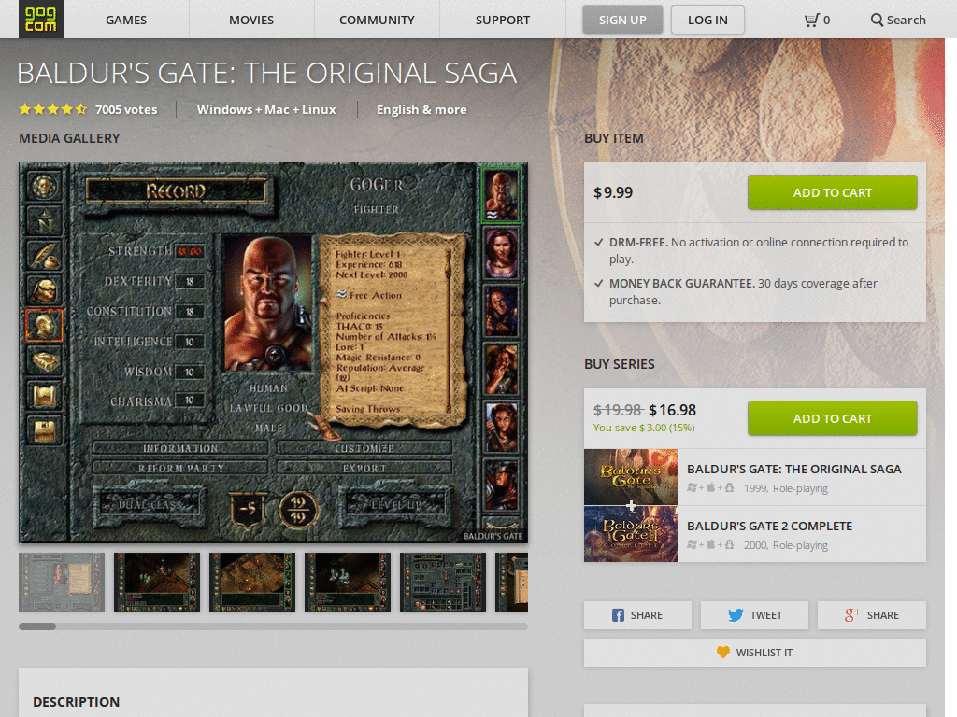This screenshot has width=957, height=717.
Task: Add the $9.99 game to cart
Action: (x=832, y=192)
